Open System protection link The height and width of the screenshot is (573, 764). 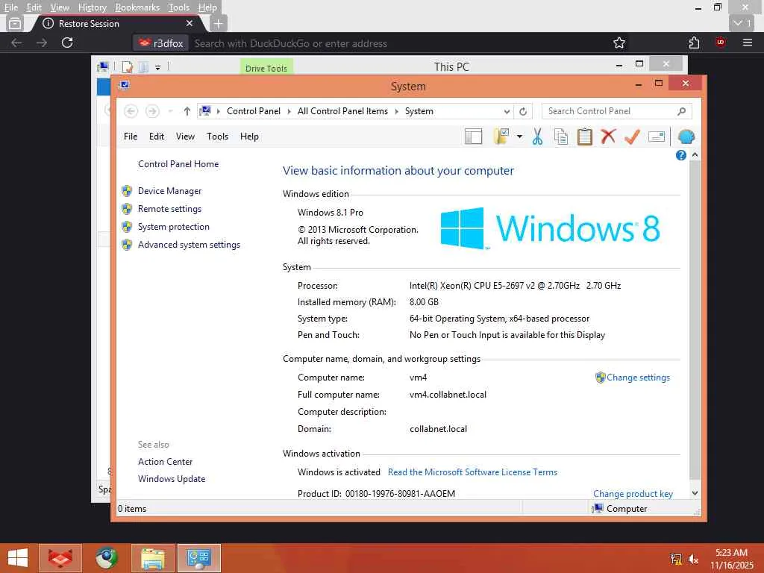[173, 227]
